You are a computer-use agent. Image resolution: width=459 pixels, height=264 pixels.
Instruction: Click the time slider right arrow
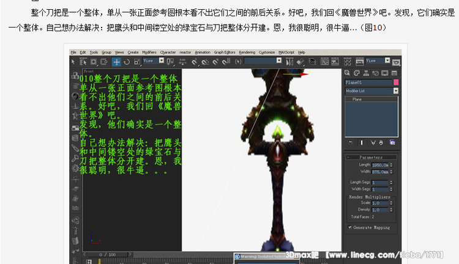pos(130,254)
